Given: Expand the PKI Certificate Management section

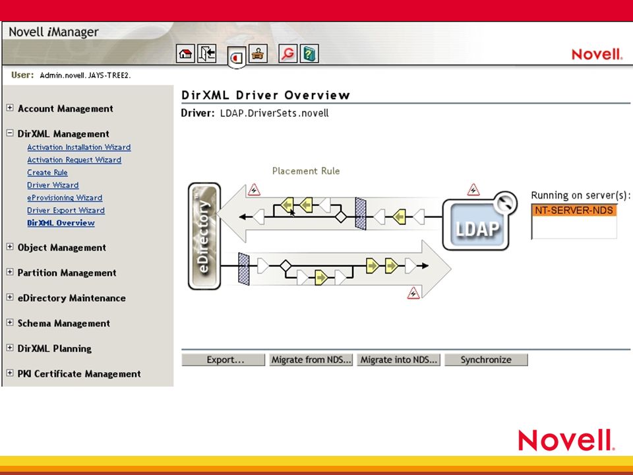Looking at the screenshot, I should (10, 373).
